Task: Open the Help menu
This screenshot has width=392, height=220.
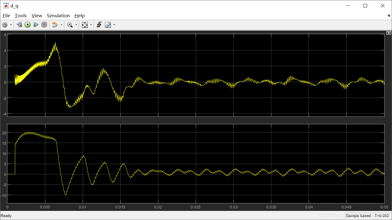Action: (x=79, y=16)
